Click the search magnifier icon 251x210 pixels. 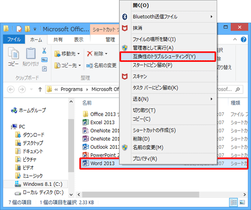[x=237, y=89]
